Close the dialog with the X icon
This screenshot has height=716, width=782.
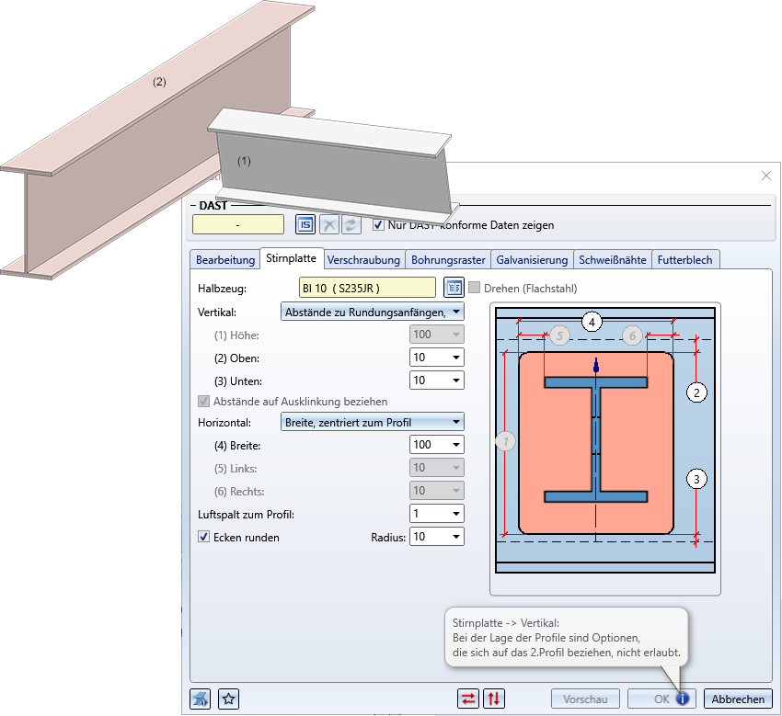pos(766,176)
